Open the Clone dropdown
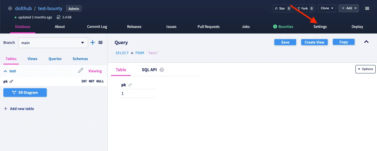This screenshot has width=377, height=151. [326, 8]
